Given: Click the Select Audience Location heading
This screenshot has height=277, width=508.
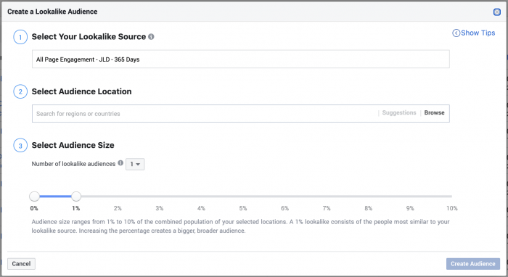Looking at the screenshot, I should pos(81,91).
